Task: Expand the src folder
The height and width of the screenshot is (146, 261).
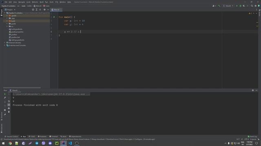Action: 7,26
